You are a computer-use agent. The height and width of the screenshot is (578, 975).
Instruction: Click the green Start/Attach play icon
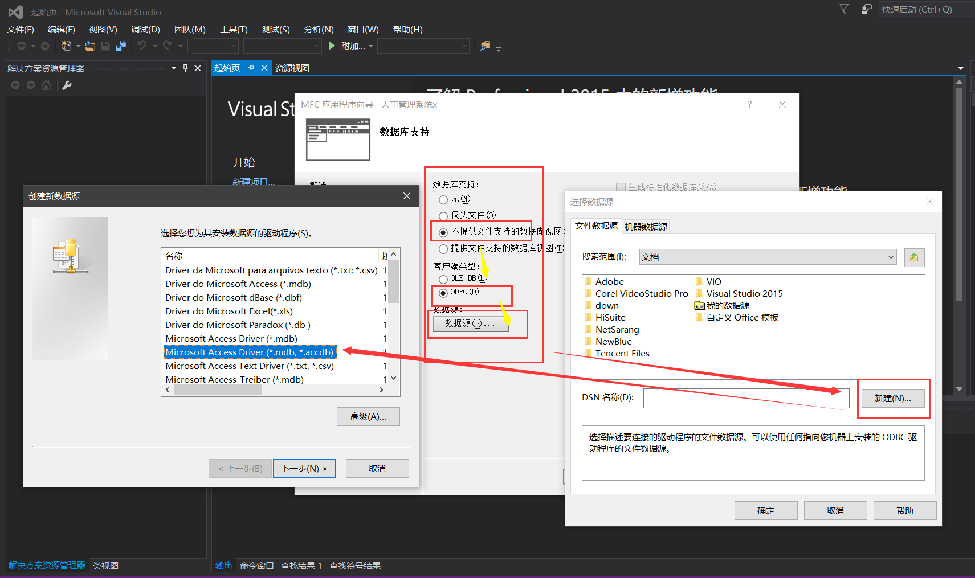click(x=332, y=46)
